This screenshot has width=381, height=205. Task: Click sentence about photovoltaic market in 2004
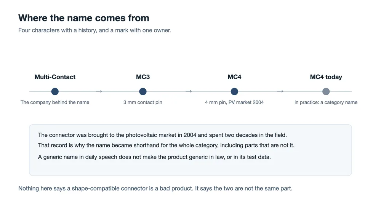coord(162,135)
